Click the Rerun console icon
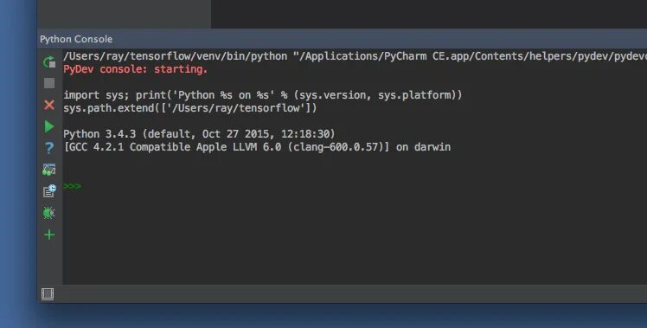The image size is (647, 328). 49,62
